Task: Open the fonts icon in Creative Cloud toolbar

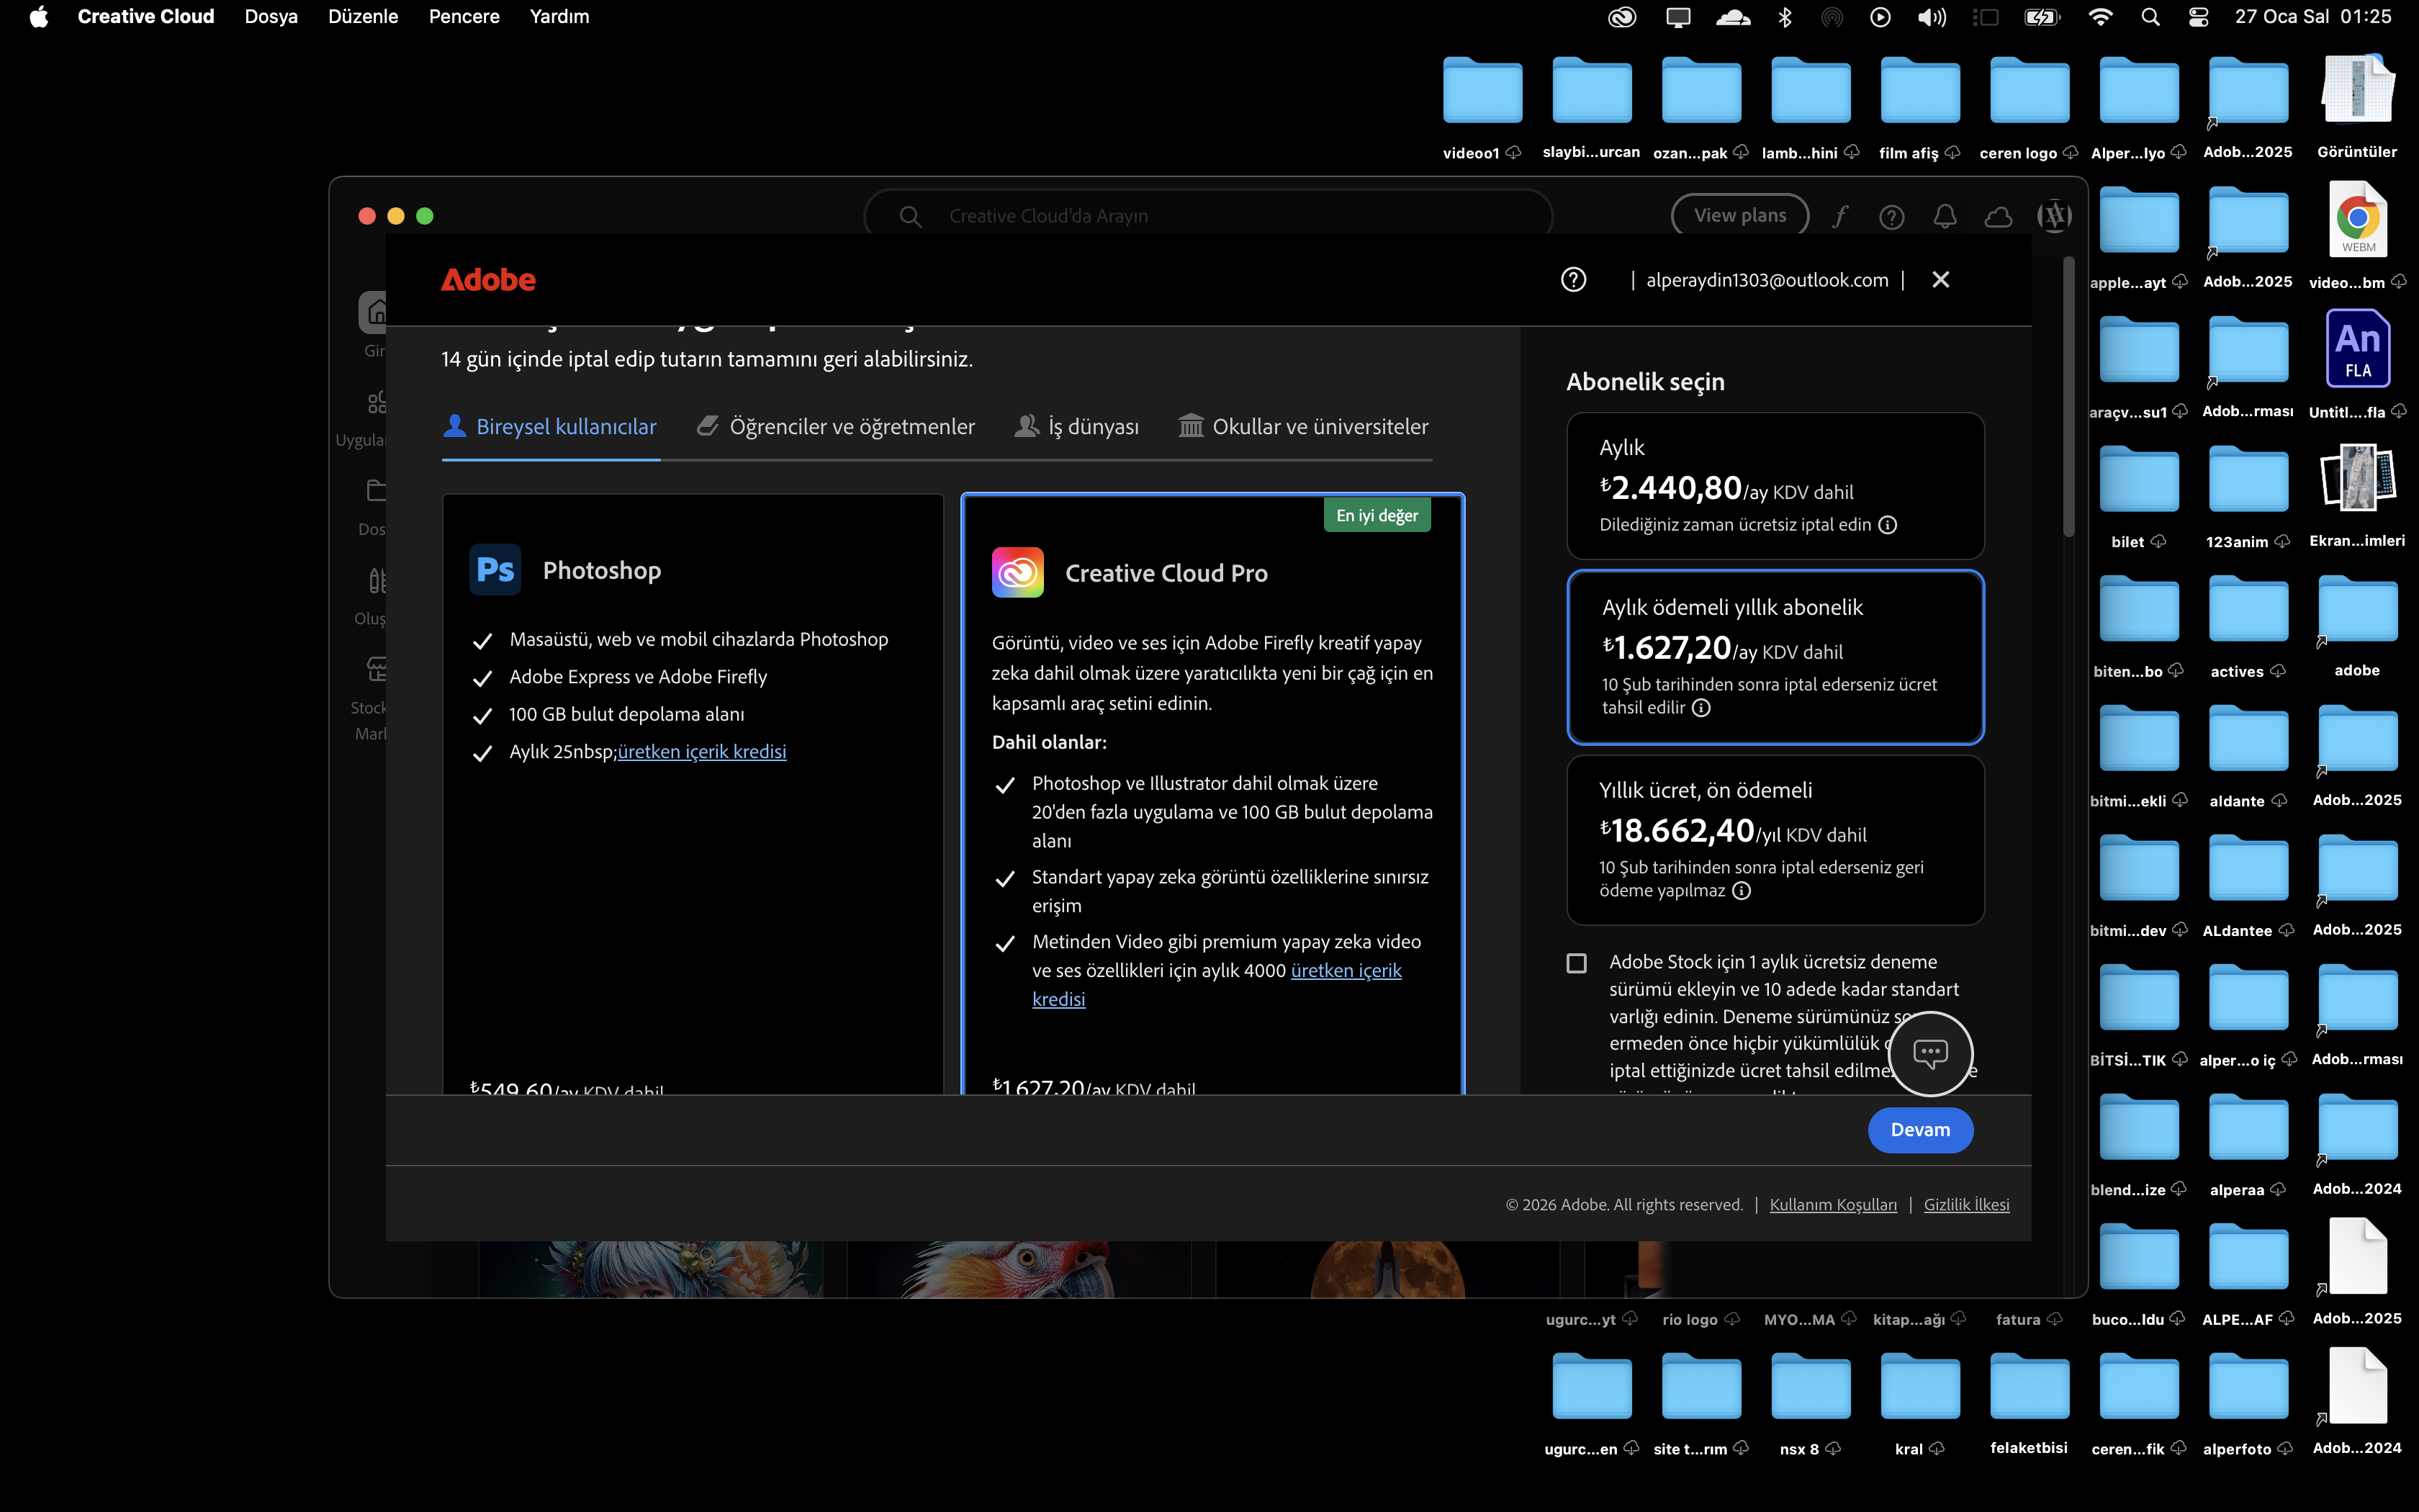Action: [x=1840, y=216]
